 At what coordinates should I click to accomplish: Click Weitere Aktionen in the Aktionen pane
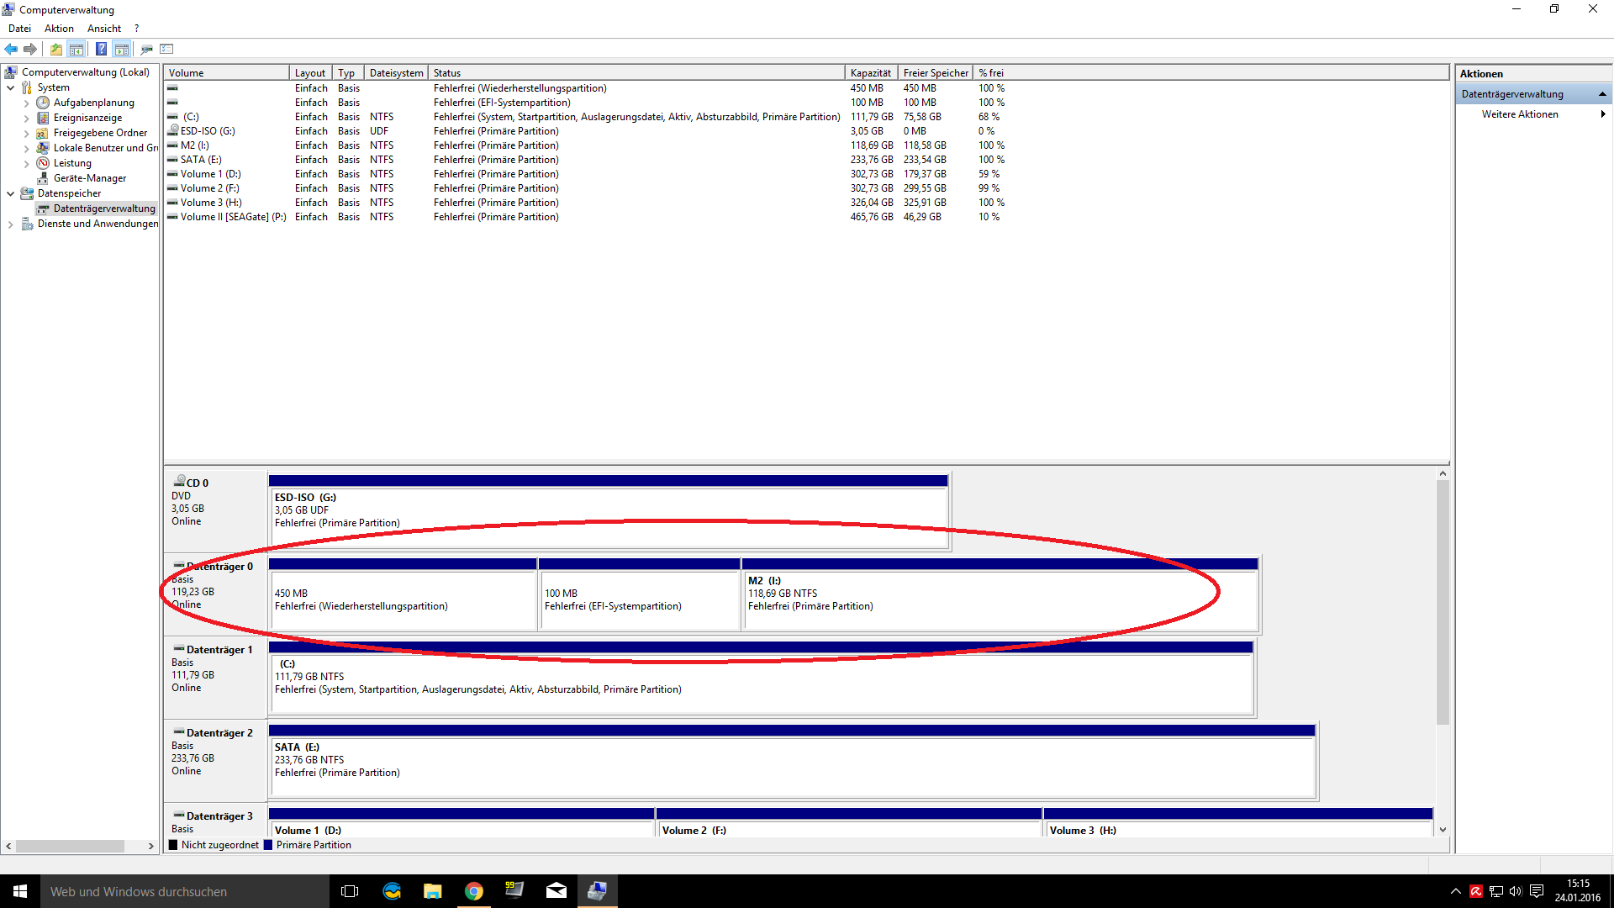(x=1519, y=114)
